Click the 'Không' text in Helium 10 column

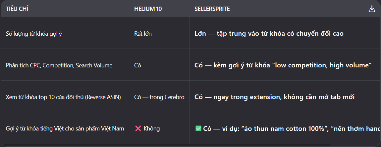pos(152,129)
